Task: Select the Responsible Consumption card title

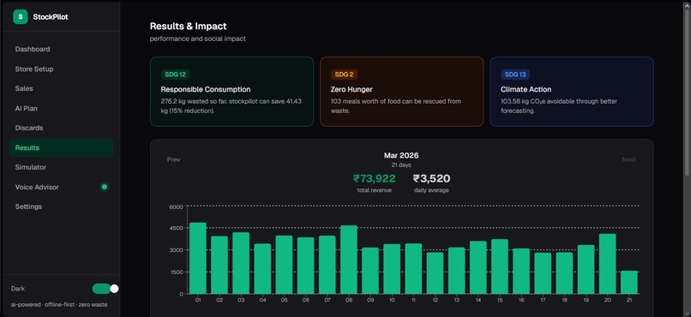Action: 206,89
